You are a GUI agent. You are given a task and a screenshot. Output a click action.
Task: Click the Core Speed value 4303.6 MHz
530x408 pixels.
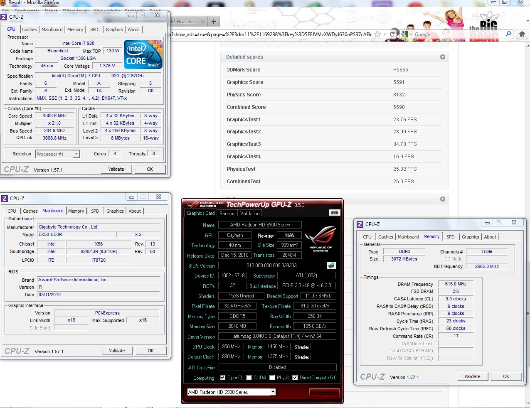click(x=54, y=116)
